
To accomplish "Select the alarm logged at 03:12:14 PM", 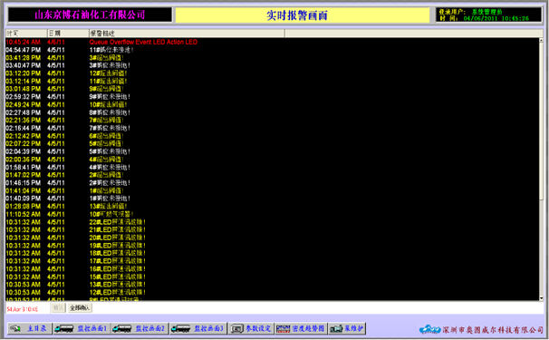I will click(272, 81).
